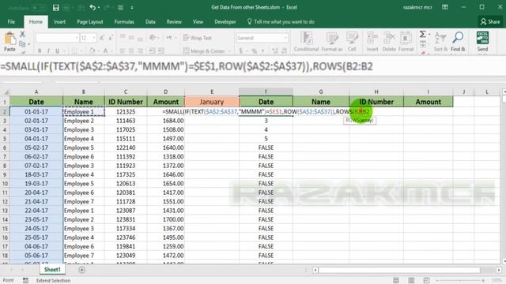This screenshot has height=284, width=506.
Task: Click horizontal scrollbar left arrow
Action: (x=315, y=270)
